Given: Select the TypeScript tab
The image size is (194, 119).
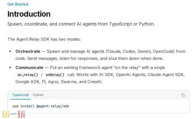Looking at the screenshot, I should [x=21, y=95].
